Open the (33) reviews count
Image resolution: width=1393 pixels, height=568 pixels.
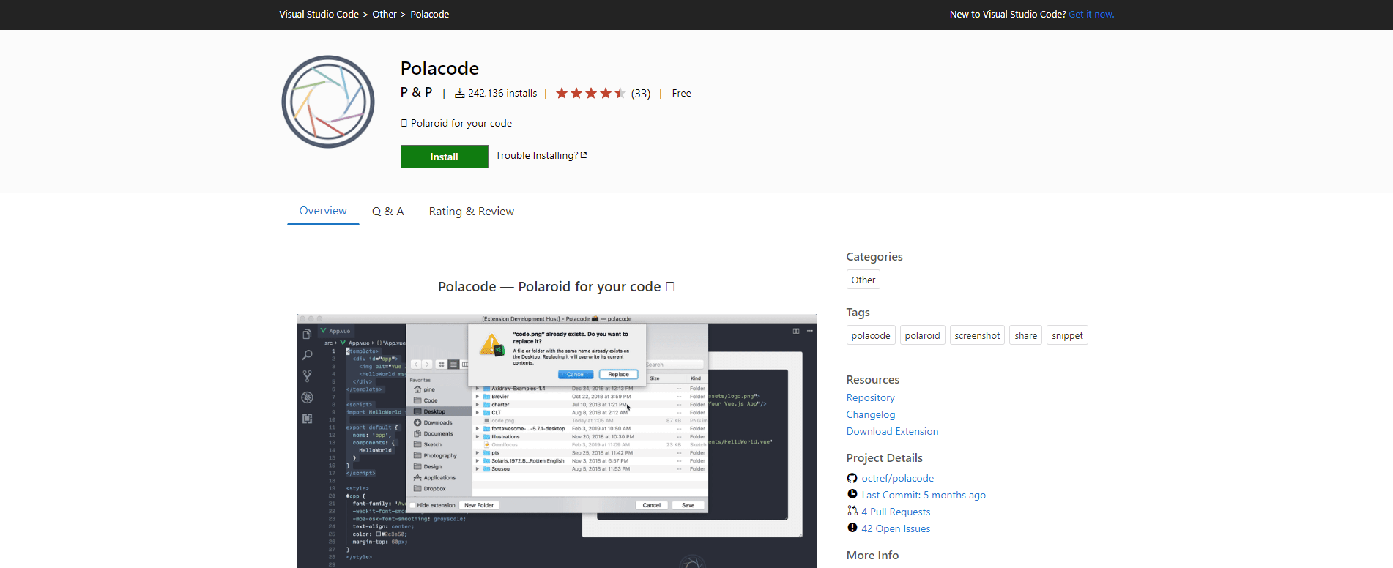tap(641, 93)
